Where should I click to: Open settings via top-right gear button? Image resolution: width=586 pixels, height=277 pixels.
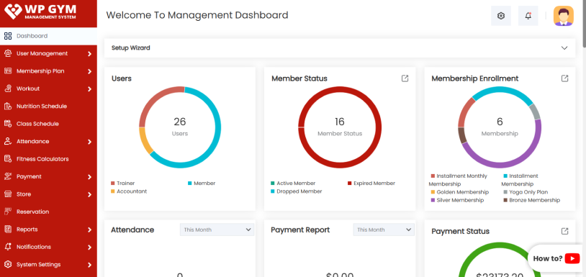point(501,16)
